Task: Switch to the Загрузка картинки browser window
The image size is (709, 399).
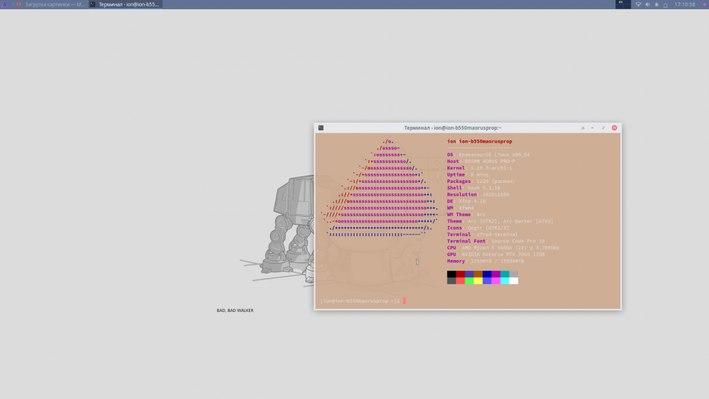Action: tap(50, 4)
